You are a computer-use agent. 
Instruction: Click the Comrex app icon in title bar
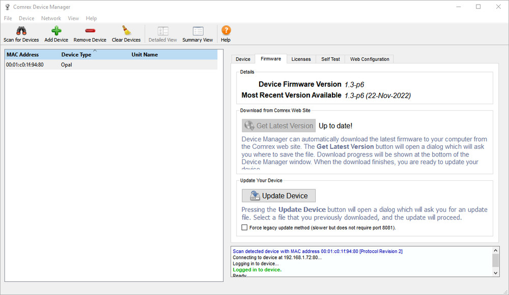[x=7, y=7]
